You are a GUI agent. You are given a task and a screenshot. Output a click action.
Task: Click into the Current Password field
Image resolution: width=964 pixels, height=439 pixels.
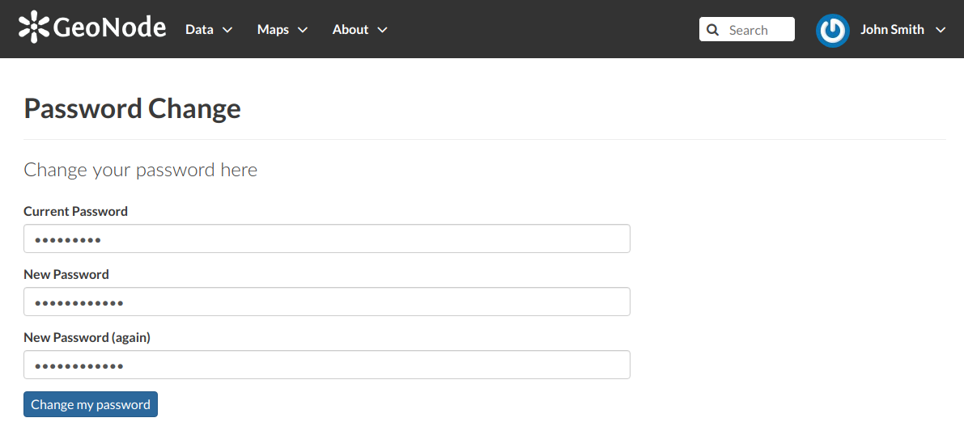(x=326, y=239)
